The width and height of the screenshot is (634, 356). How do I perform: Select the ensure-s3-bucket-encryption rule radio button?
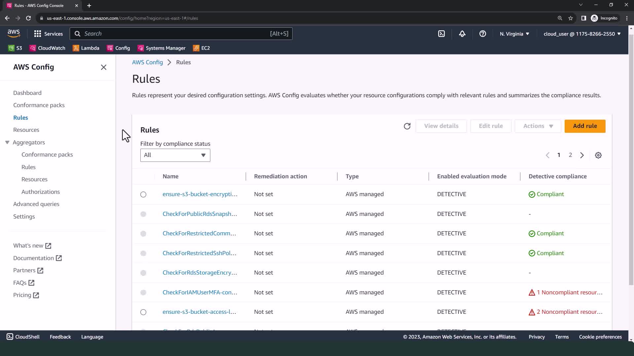point(143,194)
